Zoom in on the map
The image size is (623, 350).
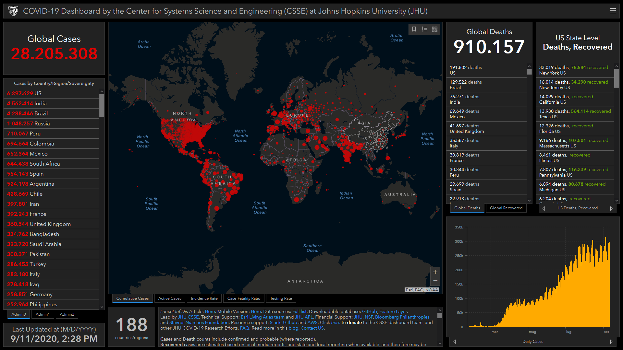coord(435,272)
